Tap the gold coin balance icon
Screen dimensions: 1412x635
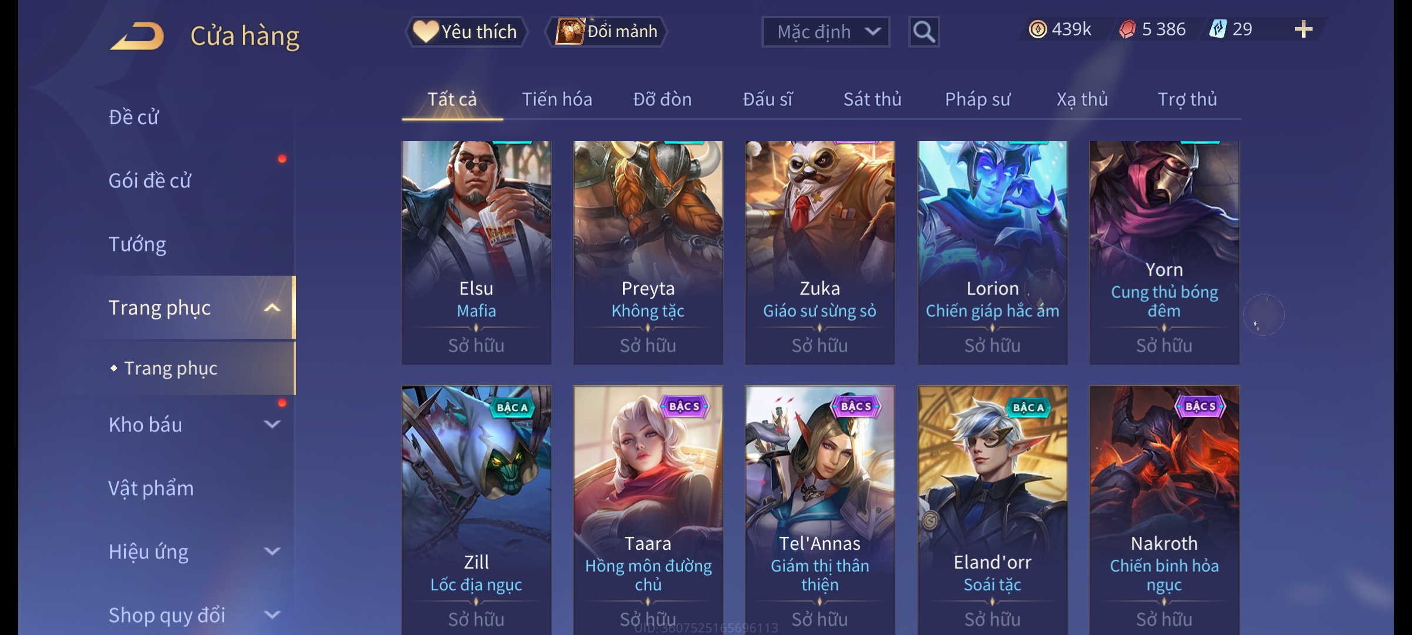[1038, 29]
